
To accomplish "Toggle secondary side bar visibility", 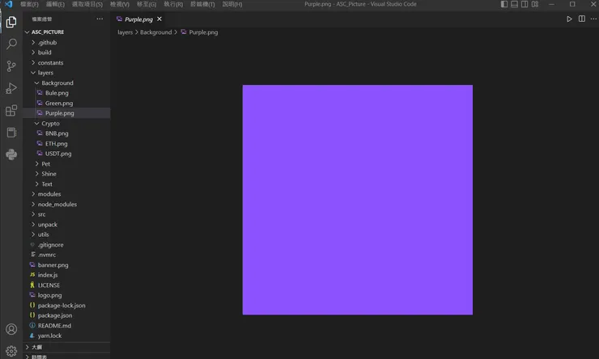I will coord(525,4).
